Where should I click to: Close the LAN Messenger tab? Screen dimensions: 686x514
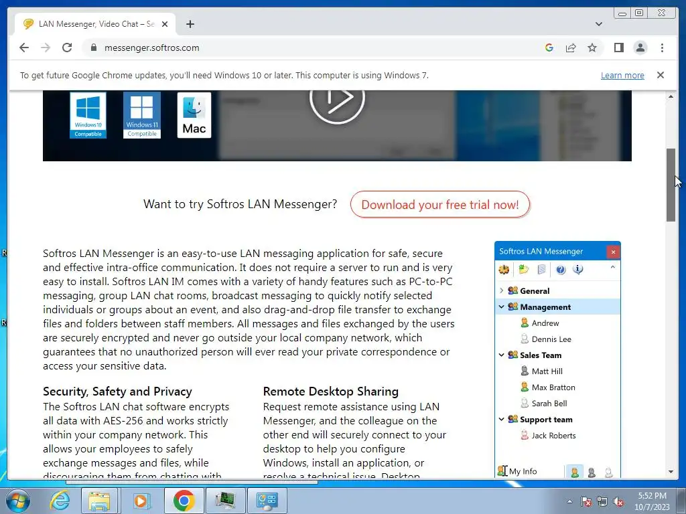[165, 24]
